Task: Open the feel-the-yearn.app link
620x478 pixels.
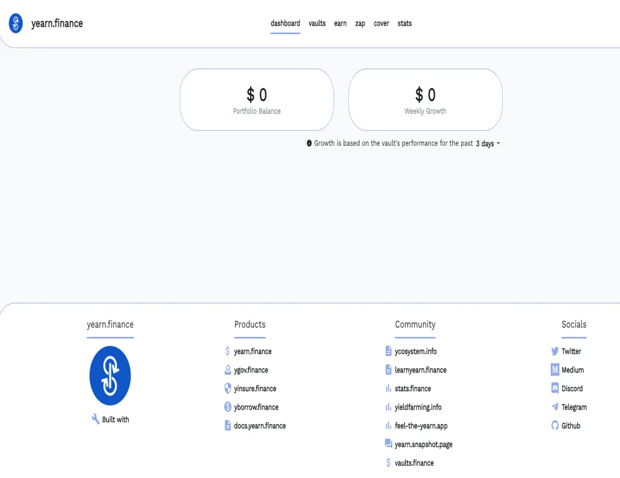Action: coord(421,426)
